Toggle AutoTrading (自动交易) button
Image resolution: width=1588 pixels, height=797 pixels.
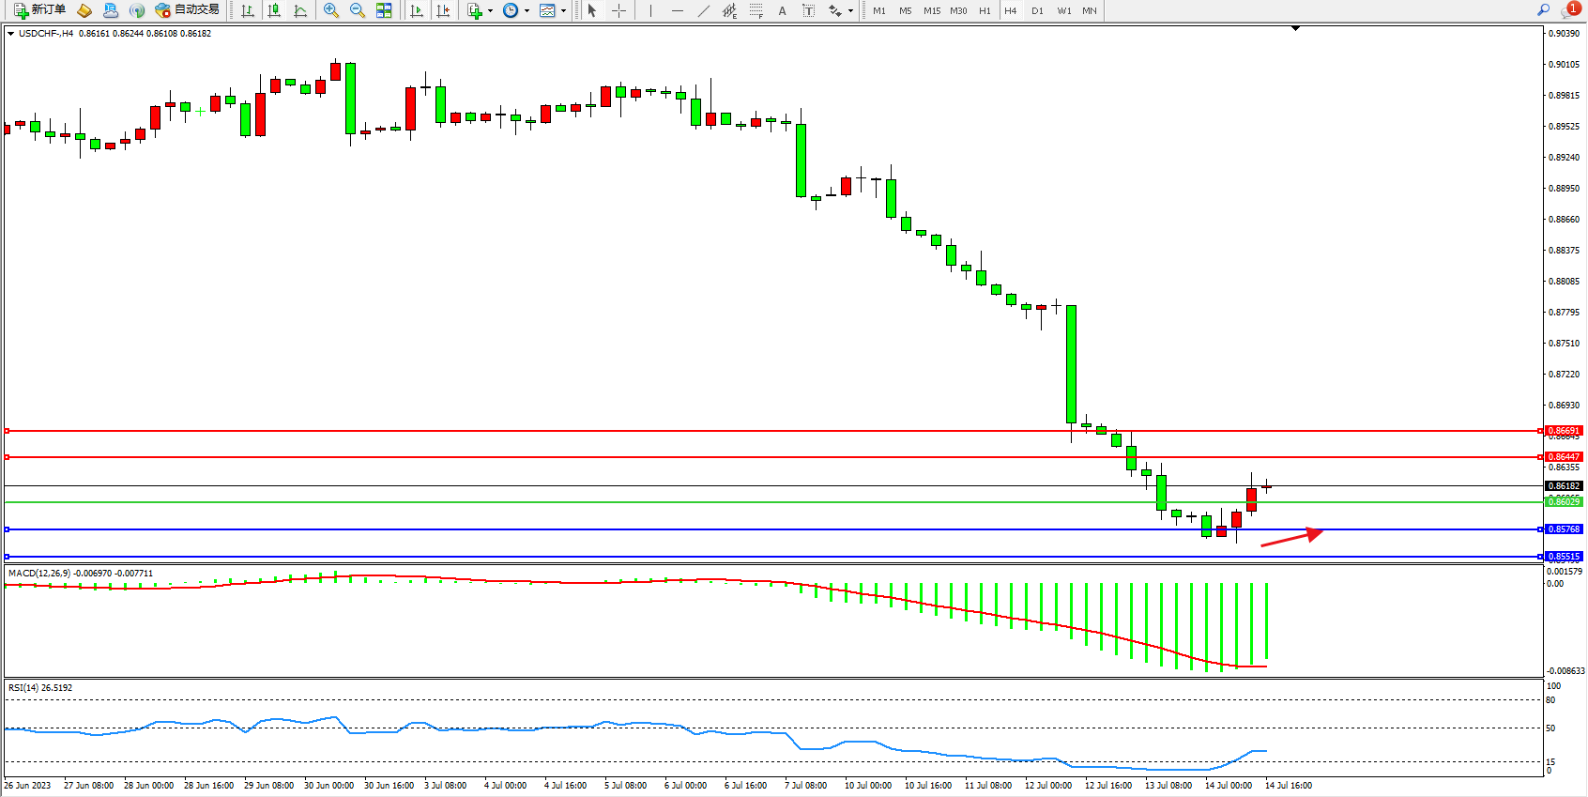click(188, 10)
